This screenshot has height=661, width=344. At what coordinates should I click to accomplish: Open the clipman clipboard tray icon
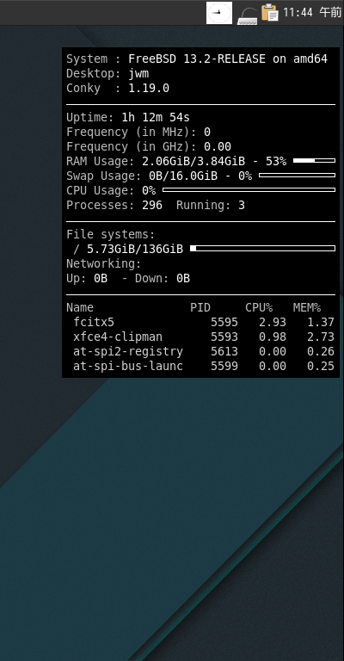pyautogui.click(x=269, y=12)
